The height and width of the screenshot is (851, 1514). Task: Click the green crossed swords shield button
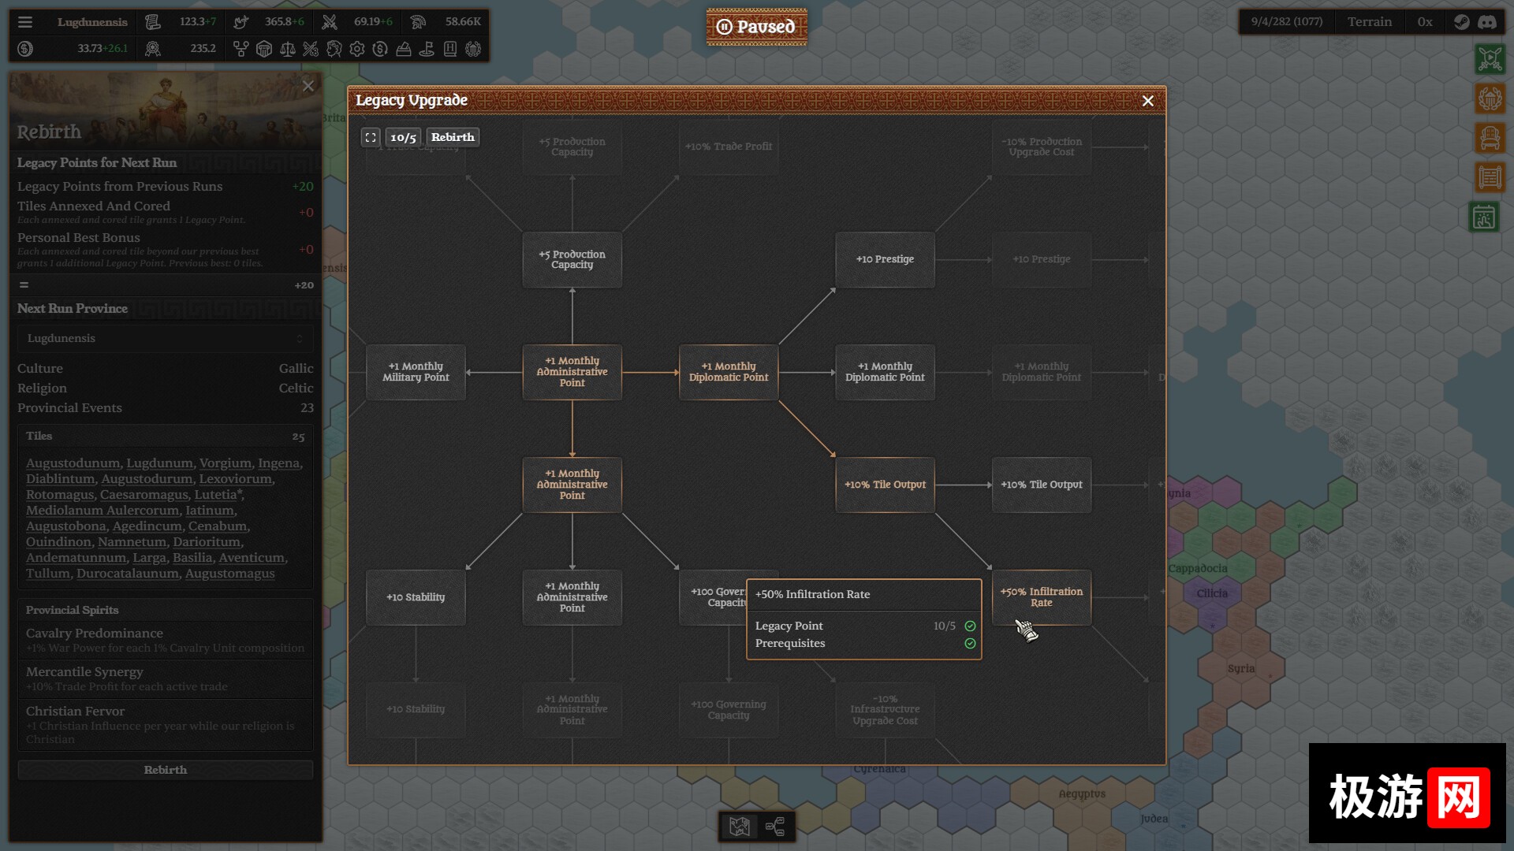(1490, 59)
